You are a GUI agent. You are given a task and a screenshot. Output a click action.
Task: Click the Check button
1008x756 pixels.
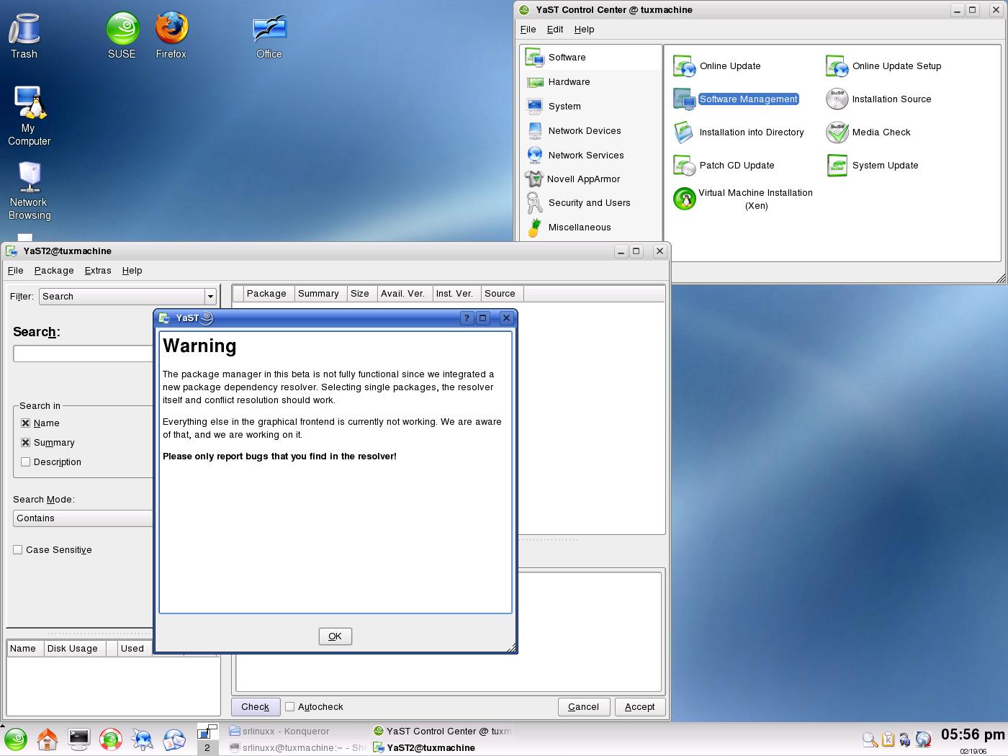pos(256,707)
